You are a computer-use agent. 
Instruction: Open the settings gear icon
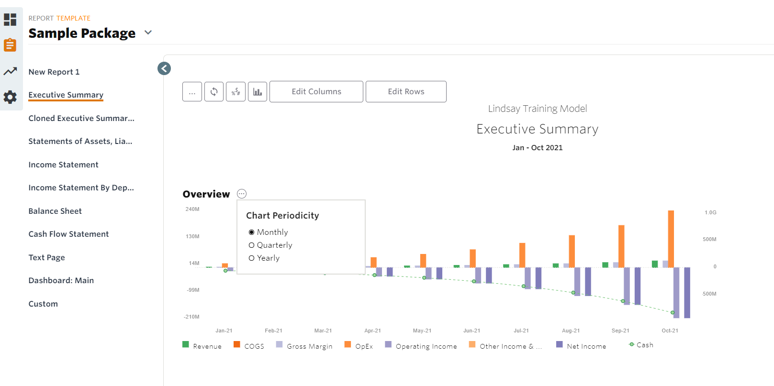10,97
